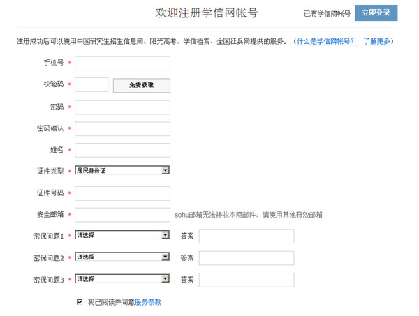Open the 密保问题1 dropdown
The height and width of the screenshot is (316, 419).
122,235
